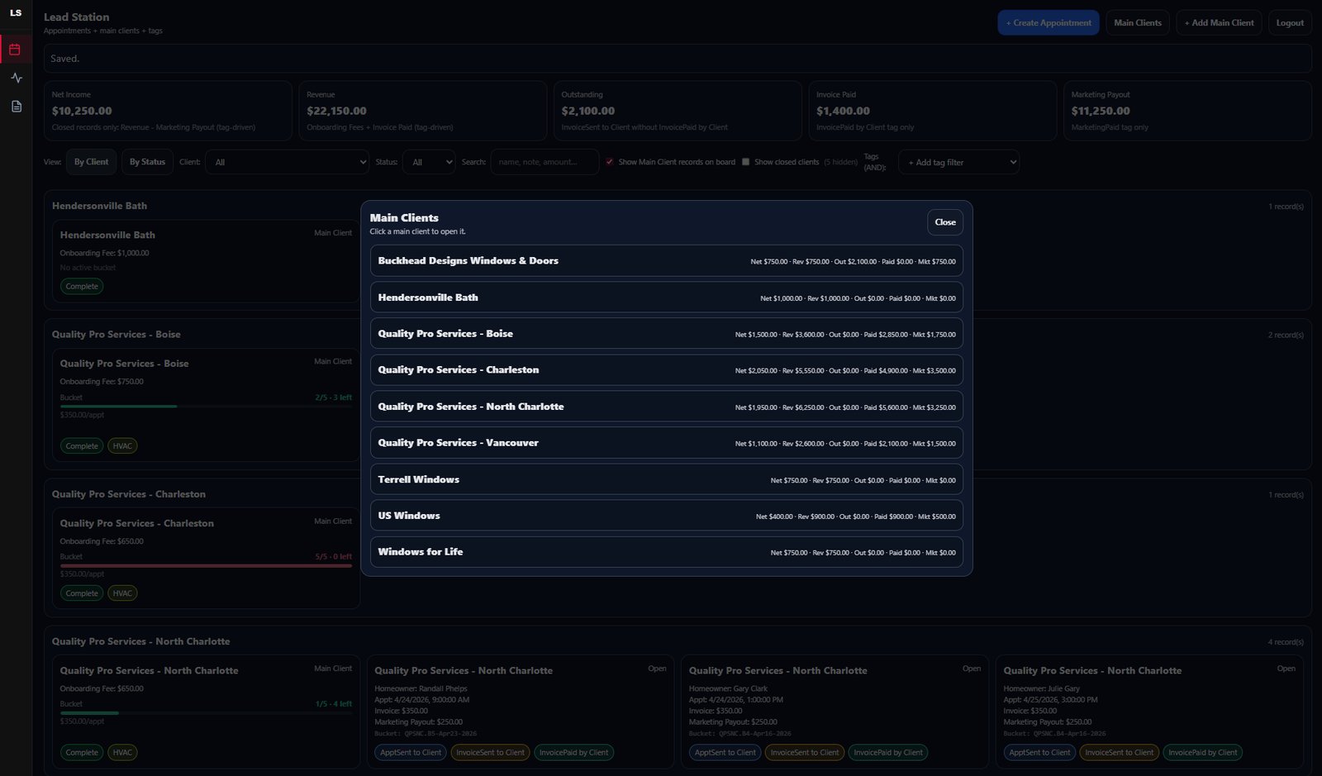Image resolution: width=1322 pixels, height=776 pixels.
Task: Open the Status filter dropdown
Action: point(429,162)
